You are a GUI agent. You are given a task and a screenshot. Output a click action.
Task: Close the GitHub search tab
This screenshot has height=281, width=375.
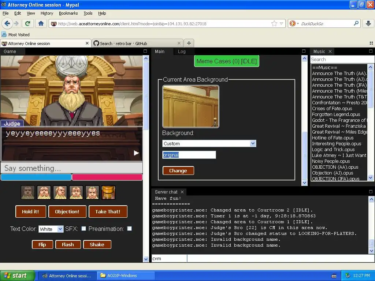point(179,43)
